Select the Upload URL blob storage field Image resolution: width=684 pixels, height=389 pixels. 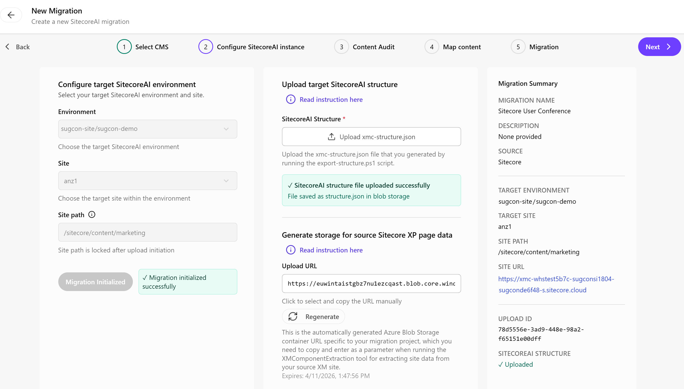(x=371, y=284)
